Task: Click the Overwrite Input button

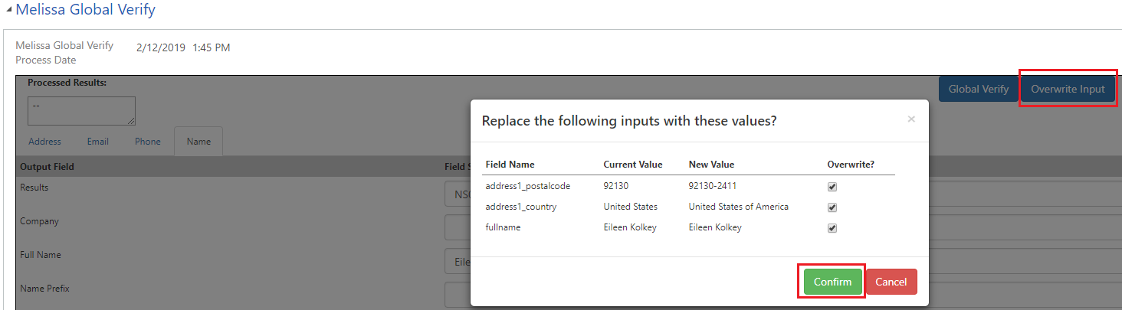Action: 1068,89
